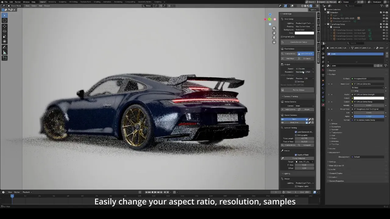Uncheck the FrameForge Setup collection exclude checkbox
Image resolution: width=390 pixels, height=219 pixels.
(x=381, y=24)
